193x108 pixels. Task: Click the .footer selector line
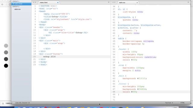pos(123,84)
